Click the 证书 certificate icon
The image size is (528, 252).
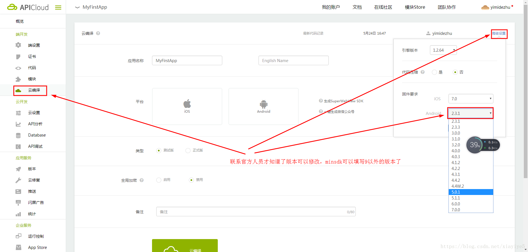[18, 57]
